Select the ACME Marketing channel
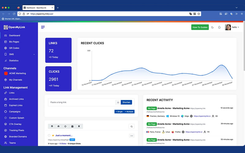The width and height of the screenshot is (245, 153). (15, 73)
